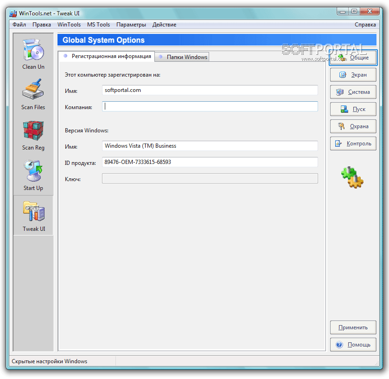Open the Файл menu
The width and height of the screenshot is (389, 379).
coord(19,25)
